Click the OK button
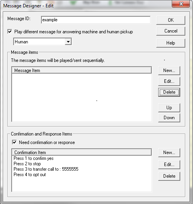 (x=171, y=20)
